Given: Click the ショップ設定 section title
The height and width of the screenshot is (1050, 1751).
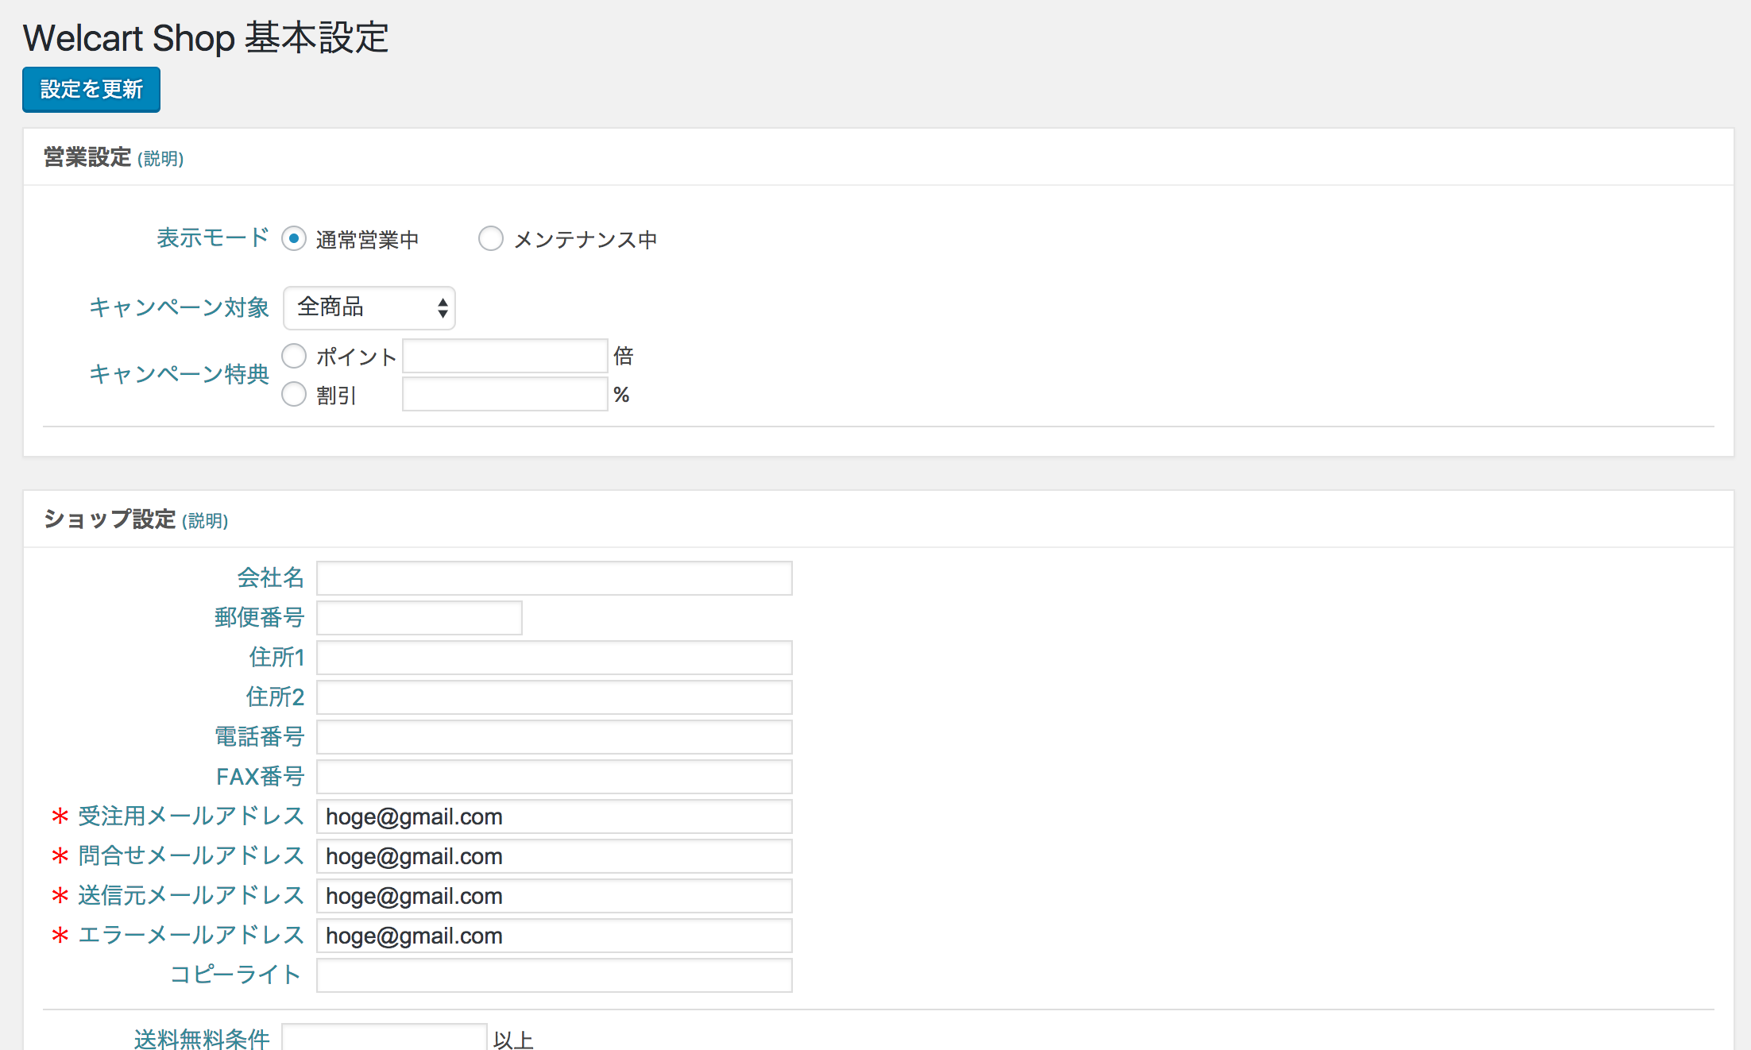Looking at the screenshot, I should (x=110, y=519).
